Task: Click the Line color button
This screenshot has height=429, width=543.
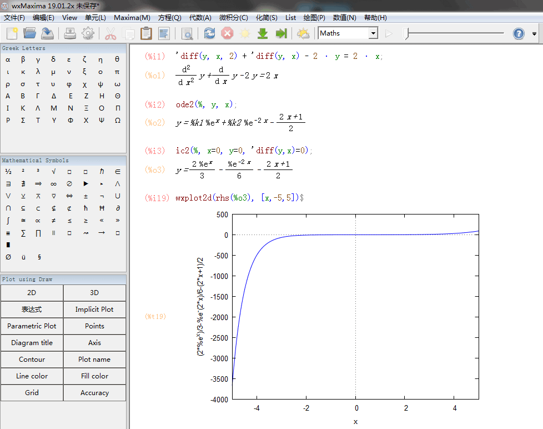Action: (32, 376)
